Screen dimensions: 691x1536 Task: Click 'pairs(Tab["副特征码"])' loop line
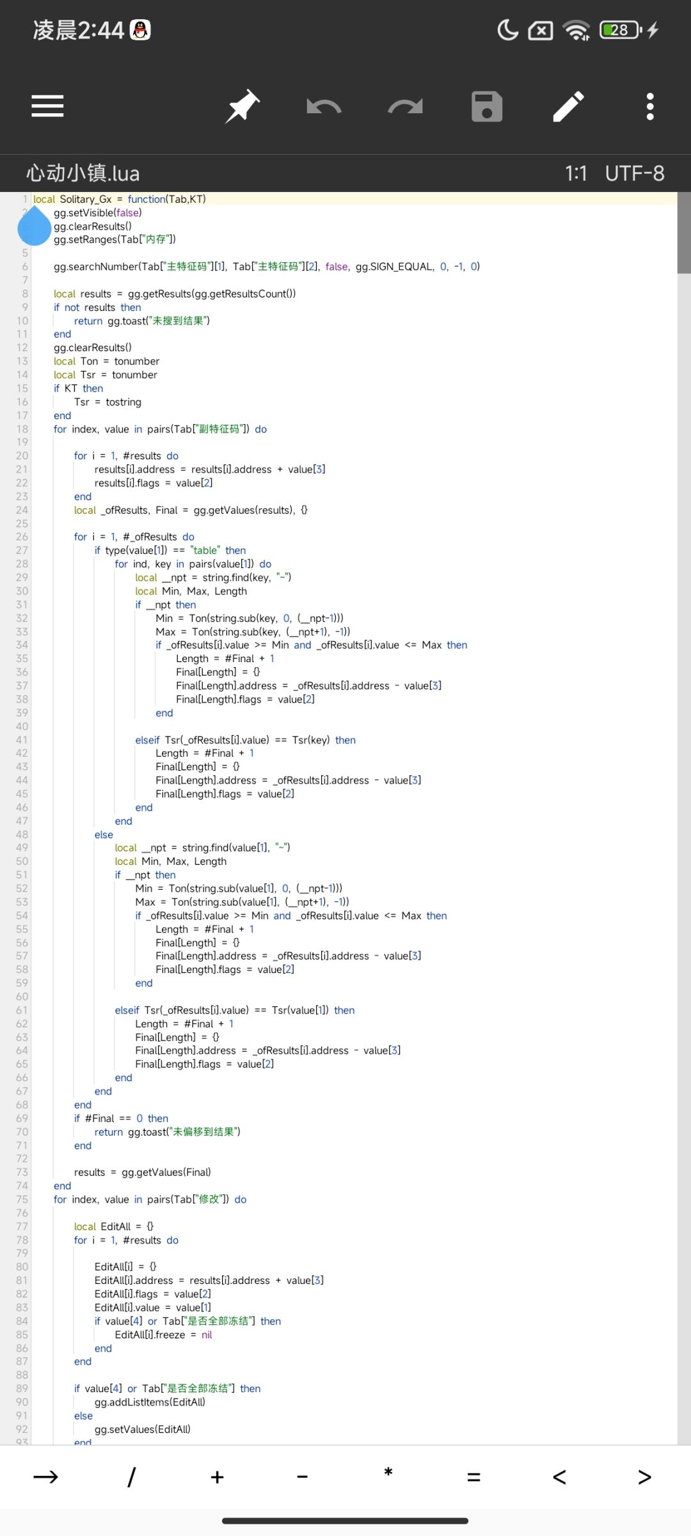pos(161,429)
